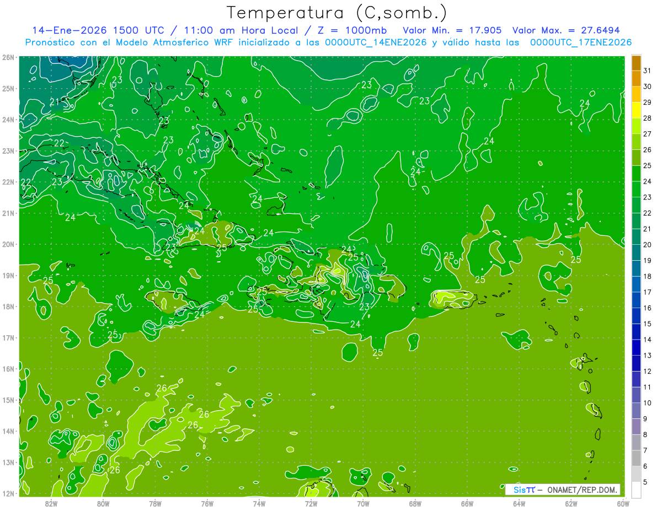This screenshot has width=662, height=511.
Task: Click the '60W' longitude axis label
Action: 623,503
